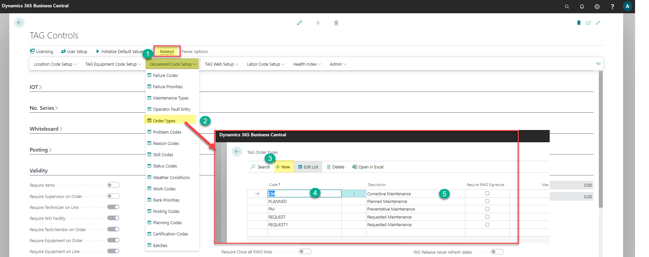Expand the IOT section
This screenshot has height=257, width=649.
[x=36, y=87]
